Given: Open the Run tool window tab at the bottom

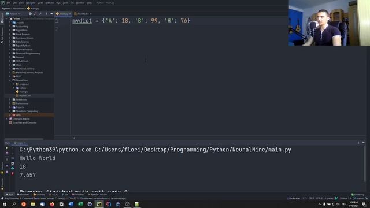Looking at the screenshot, I should (10, 195).
